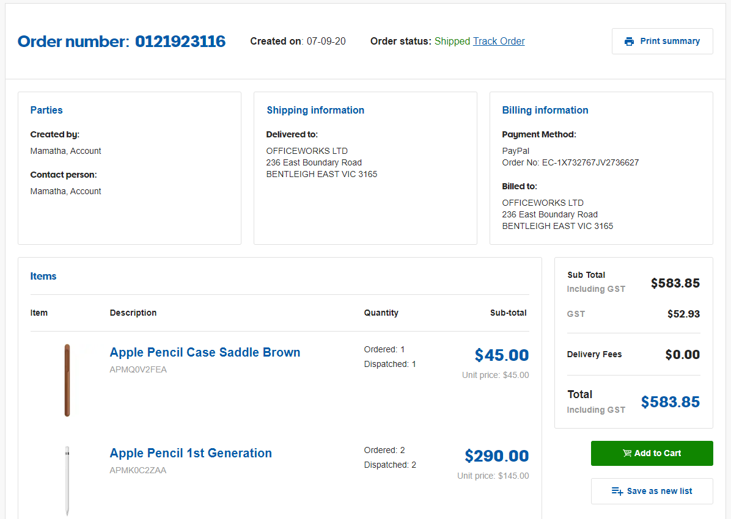The height and width of the screenshot is (519, 731).
Task: Click the Sub-total column header
Action: (508, 313)
